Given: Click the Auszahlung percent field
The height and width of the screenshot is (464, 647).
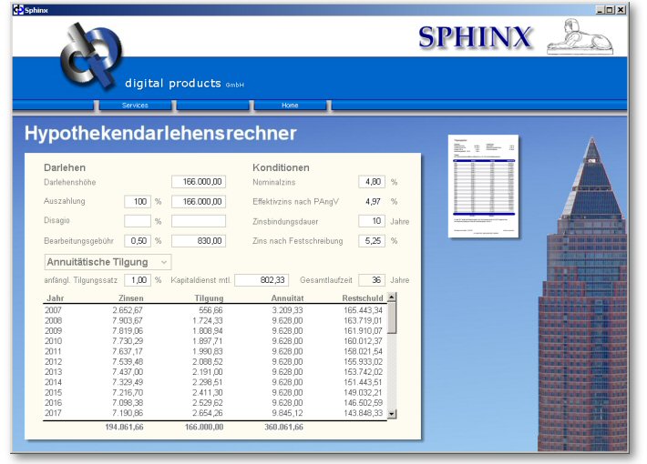Looking at the screenshot, I should pyautogui.click(x=138, y=201).
